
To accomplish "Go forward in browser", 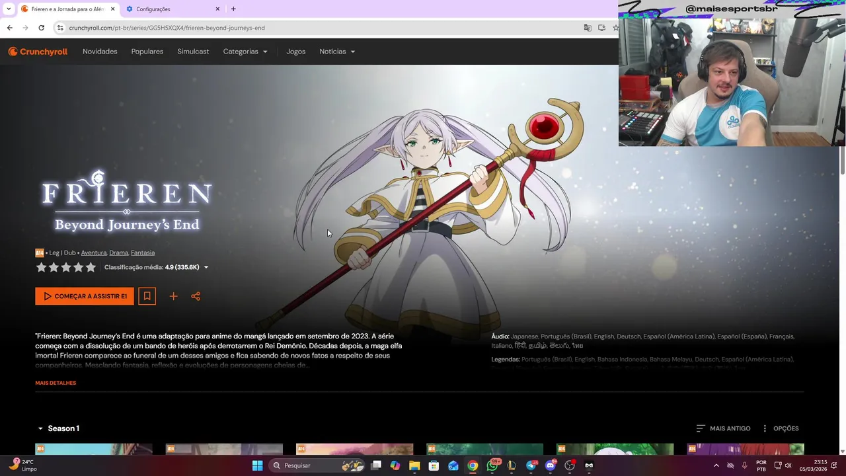I will click(x=25, y=28).
